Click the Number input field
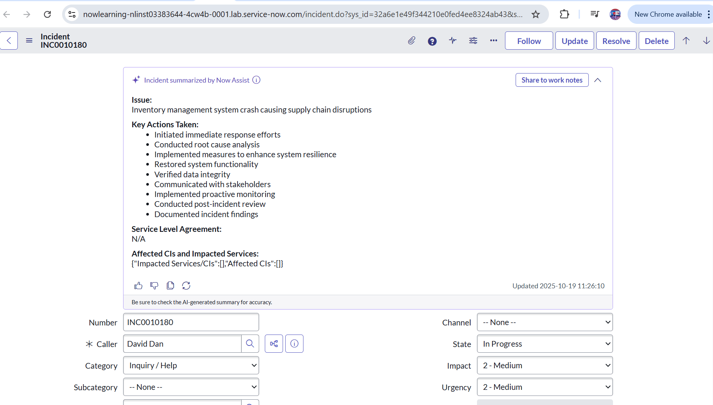This screenshot has height=405, width=713. (191, 322)
